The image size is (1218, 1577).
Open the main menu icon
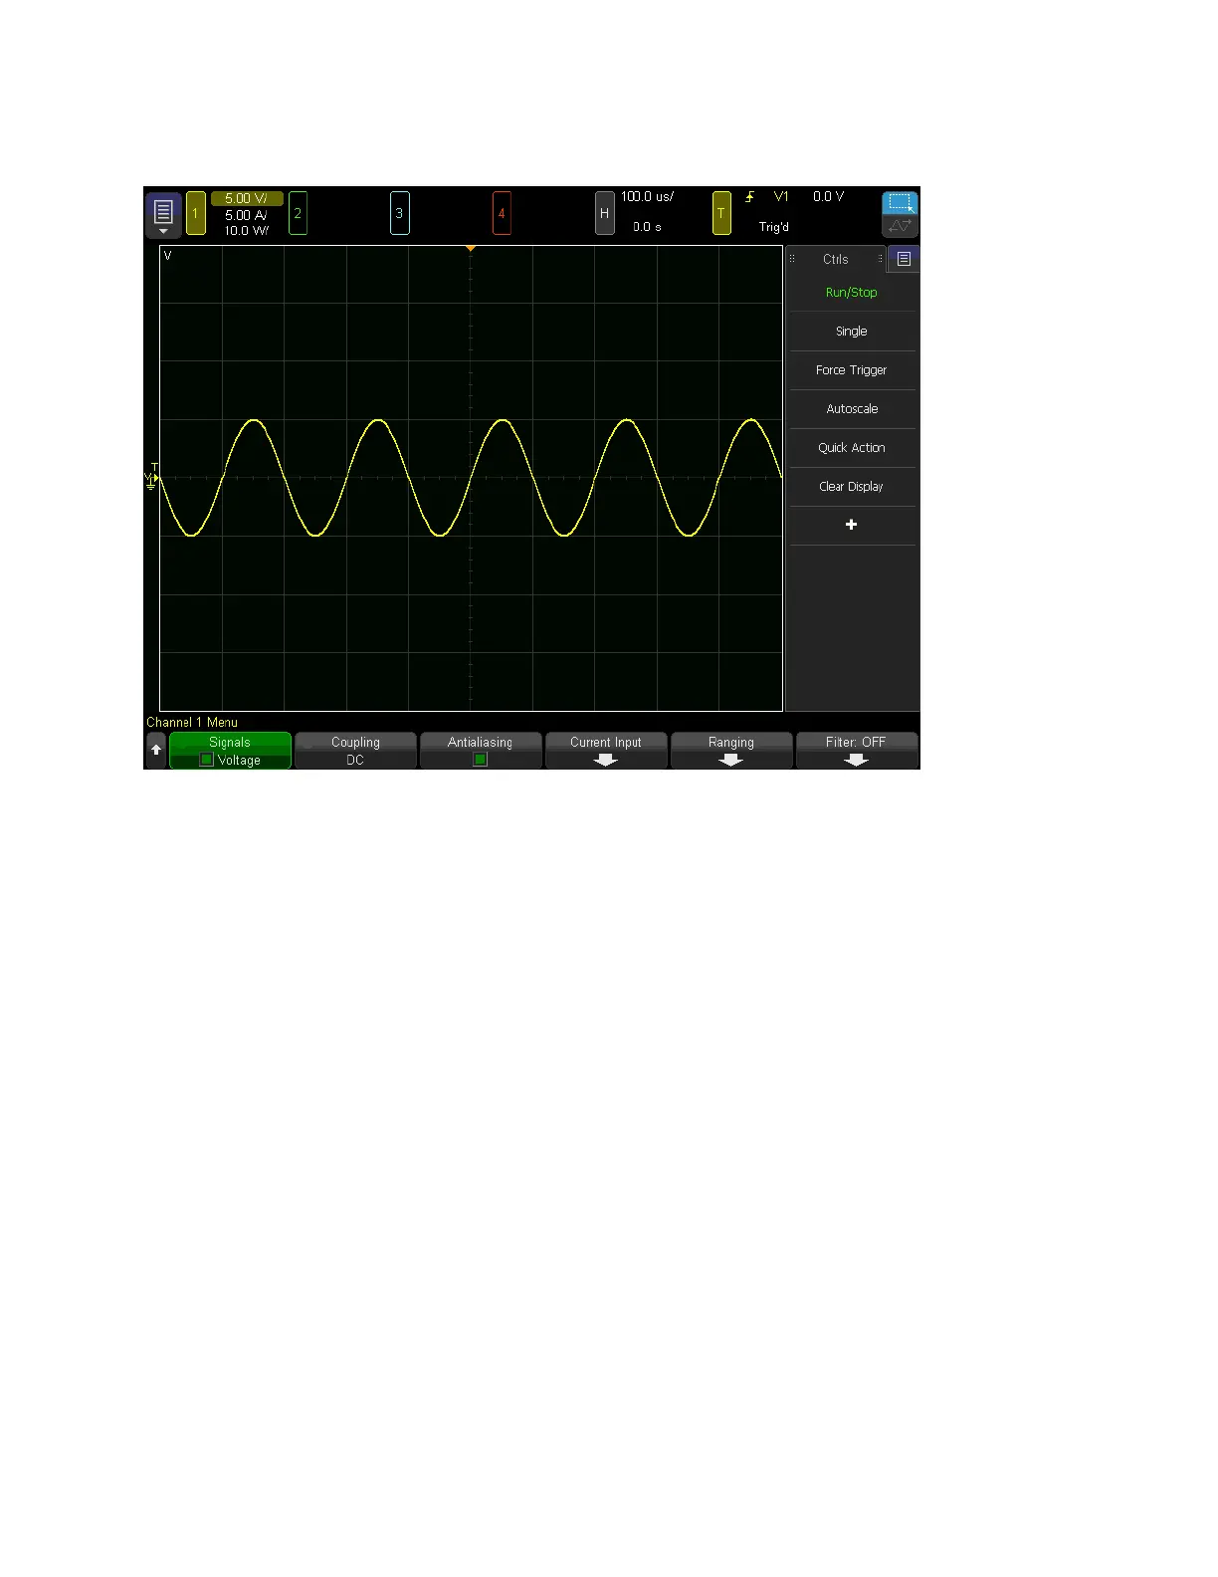pos(163,214)
